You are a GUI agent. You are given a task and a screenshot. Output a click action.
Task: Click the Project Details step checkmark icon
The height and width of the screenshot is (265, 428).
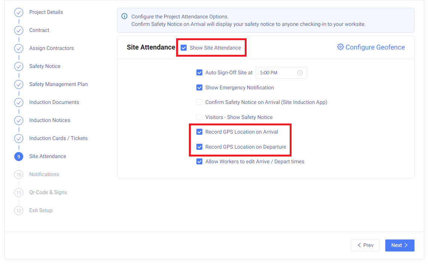(x=19, y=12)
